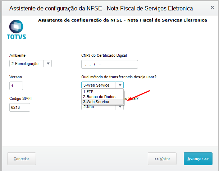Click the bold wizard header text
The height and width of the screenshot is (171, 219).
122,20
